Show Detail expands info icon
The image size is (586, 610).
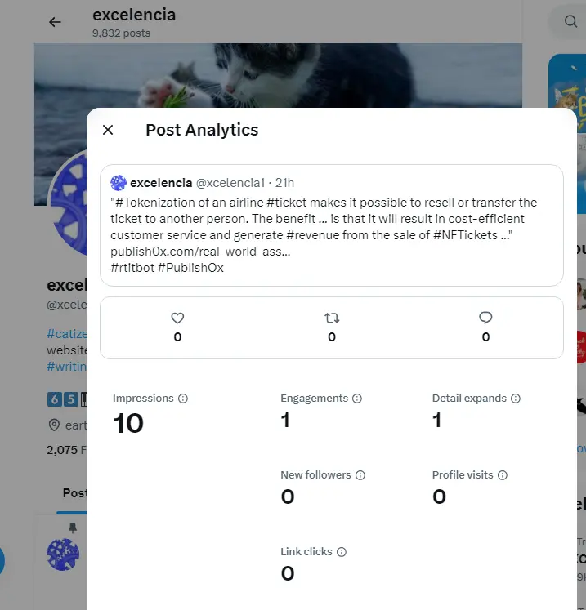point(516,399)
